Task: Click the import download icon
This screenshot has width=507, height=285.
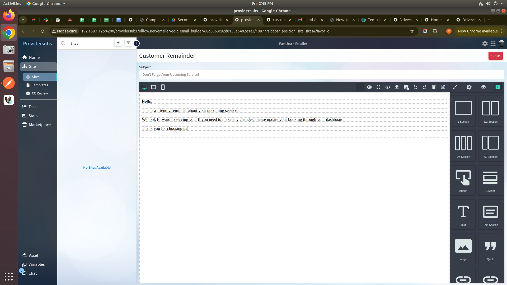Action: click(x=397, y=87)
